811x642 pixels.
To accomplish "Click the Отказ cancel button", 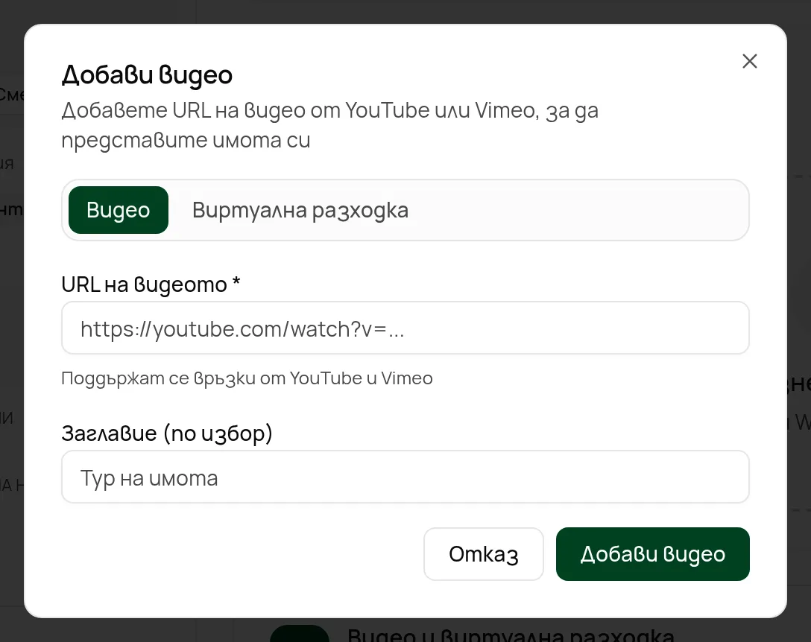I will pyautogui.click(x=484, y=554).
